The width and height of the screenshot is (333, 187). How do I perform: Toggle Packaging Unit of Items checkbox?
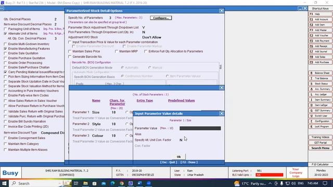point(5,29)
